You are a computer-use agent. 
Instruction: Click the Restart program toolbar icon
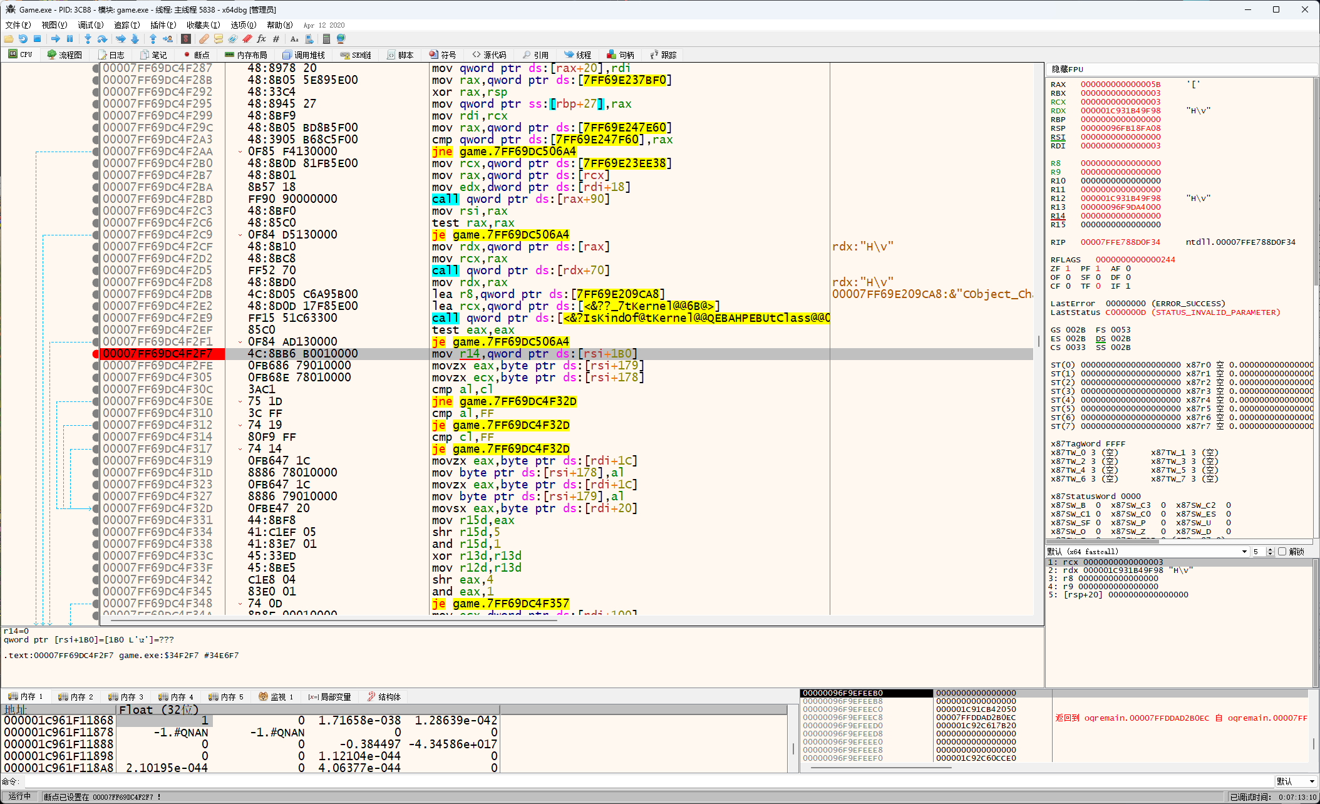pos(23,39)
